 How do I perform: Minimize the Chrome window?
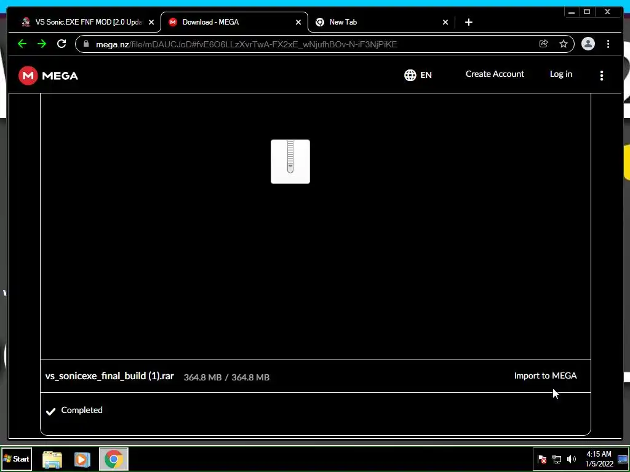(x=572, y=12)
